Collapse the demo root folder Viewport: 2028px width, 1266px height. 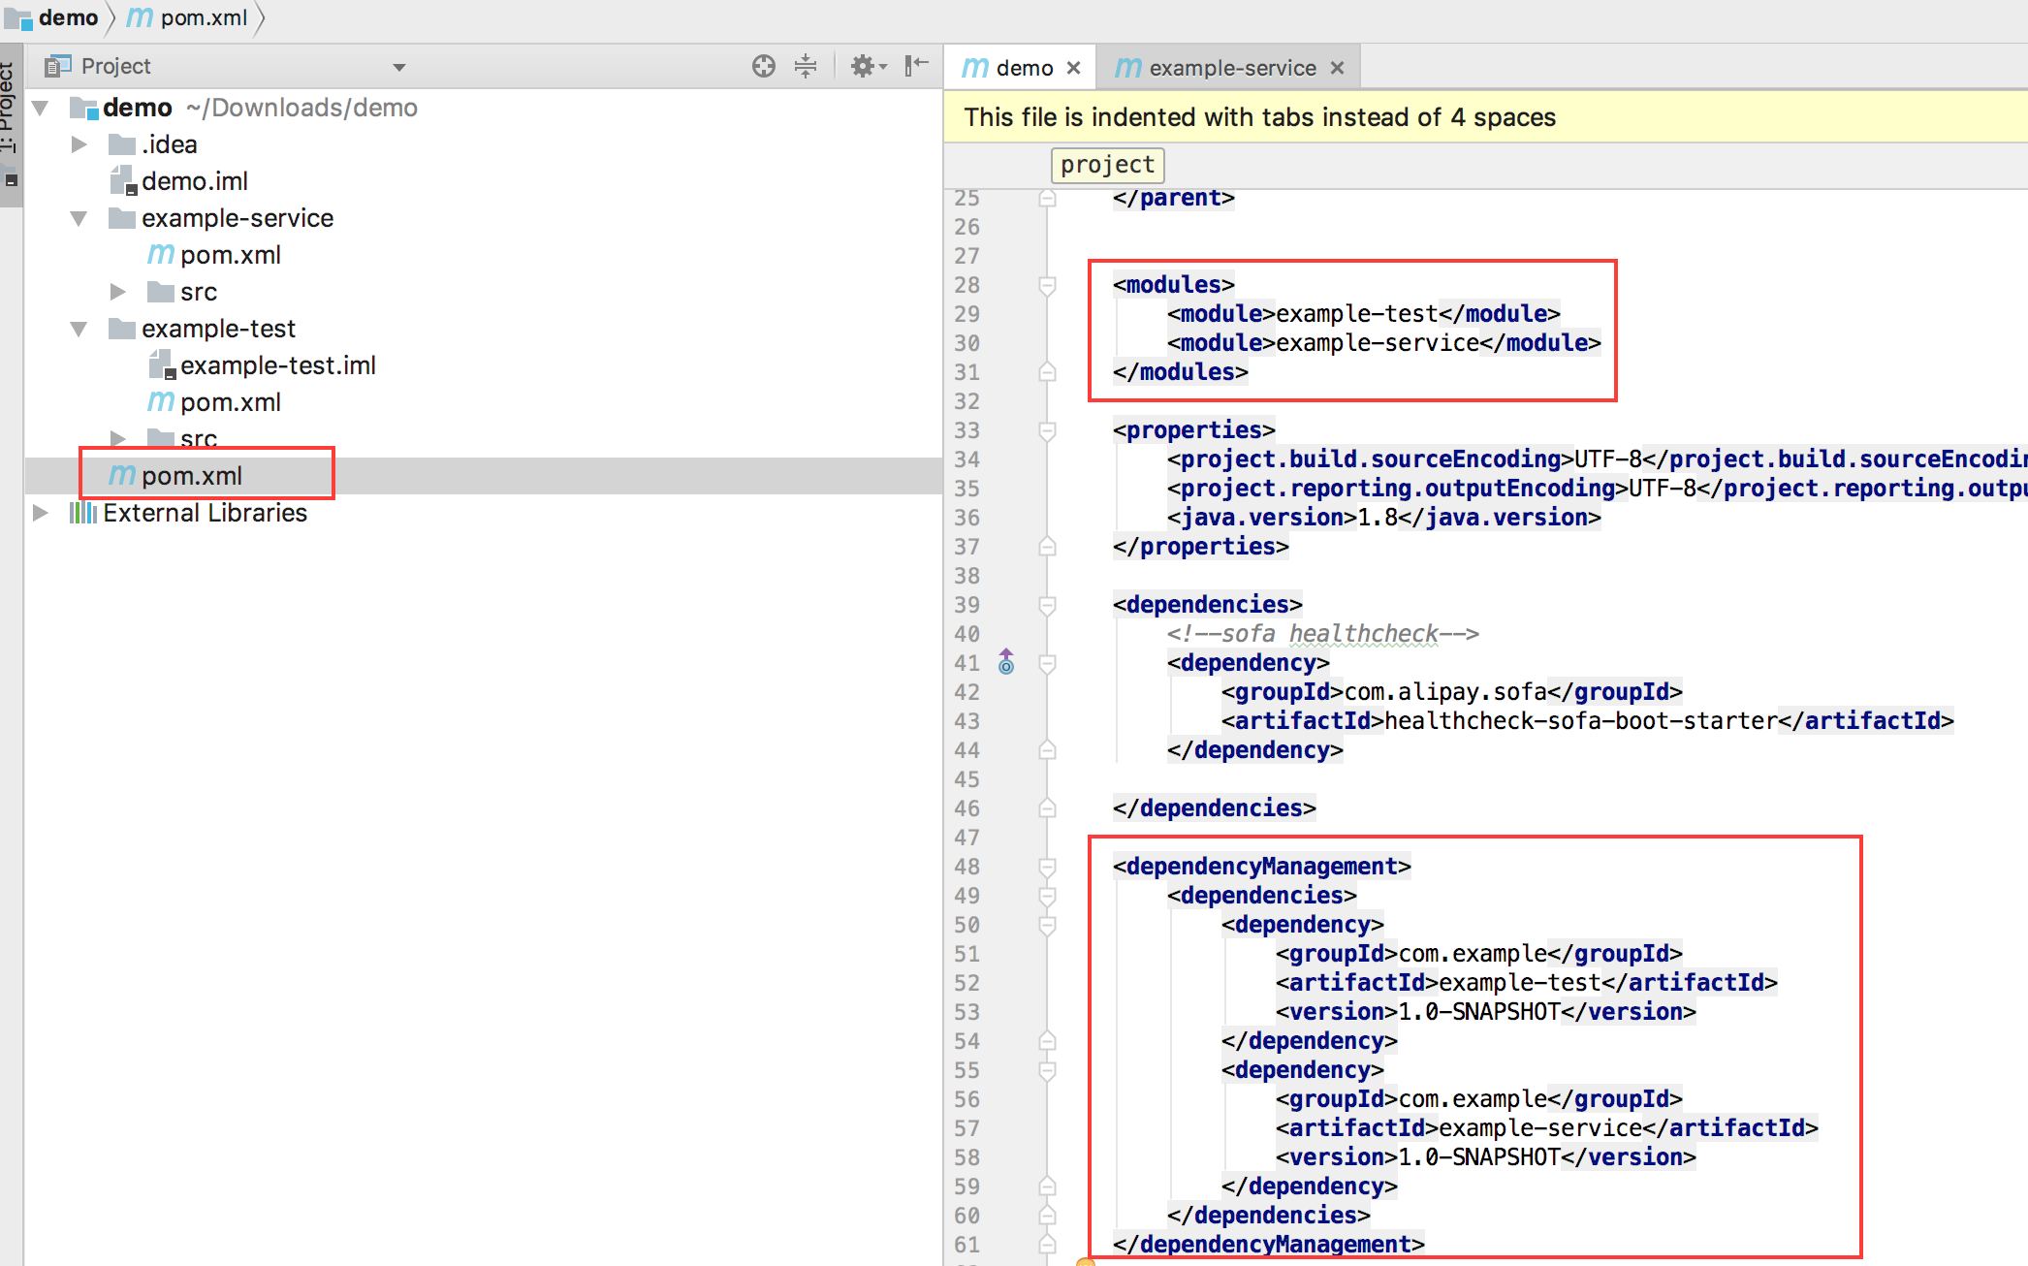41,108
